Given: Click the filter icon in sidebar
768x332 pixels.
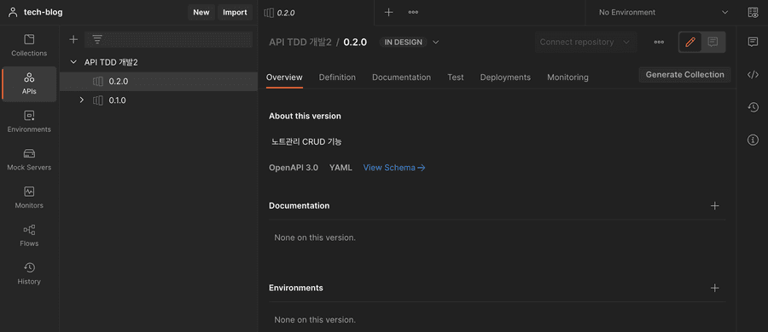Looking at the screenshot, I should coord(97,40).
